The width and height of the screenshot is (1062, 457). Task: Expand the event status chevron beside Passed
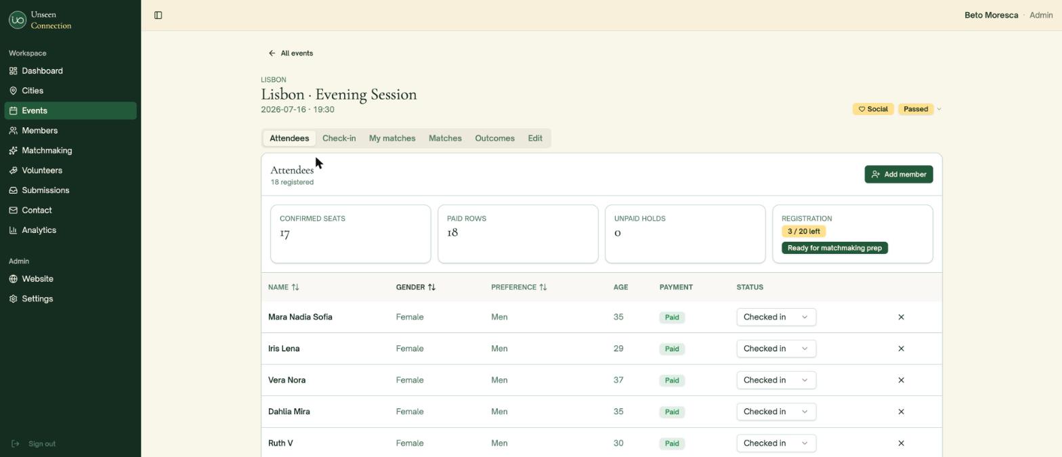pyautogui.click(x=939, y=109)
